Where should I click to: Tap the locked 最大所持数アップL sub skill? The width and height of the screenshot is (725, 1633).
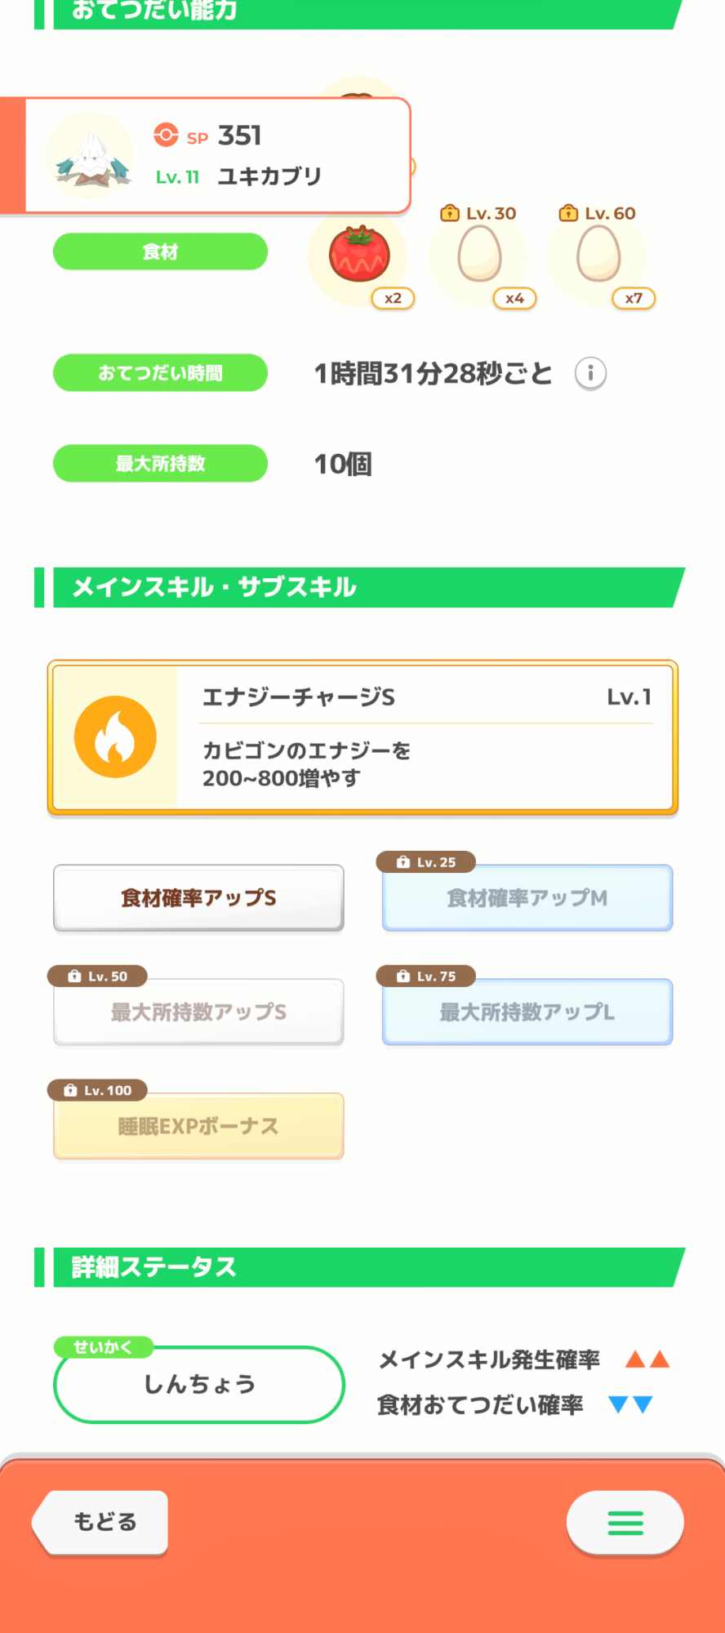[527, 1012]
